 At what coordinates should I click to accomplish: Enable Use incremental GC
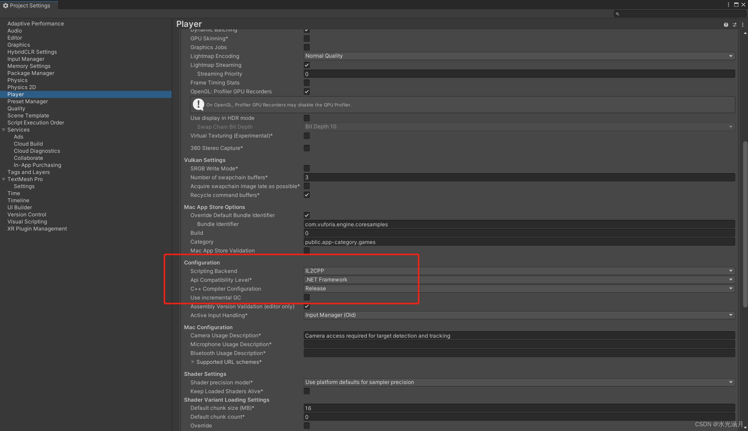point(307,297)
